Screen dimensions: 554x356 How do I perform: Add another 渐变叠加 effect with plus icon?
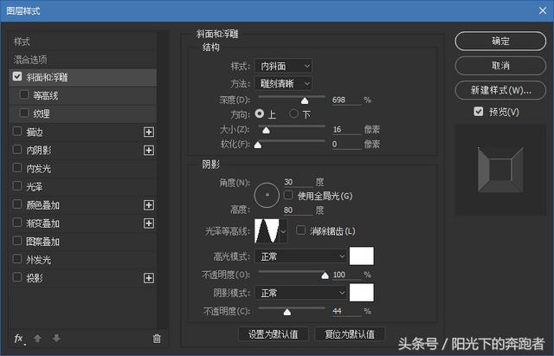[x=149, y=223]
